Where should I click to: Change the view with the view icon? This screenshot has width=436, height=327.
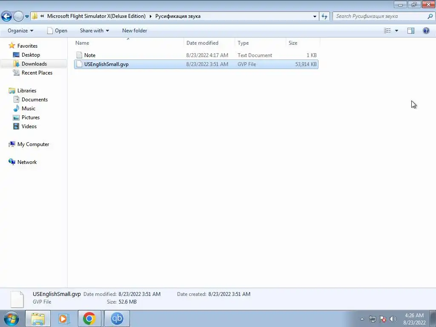387,31
